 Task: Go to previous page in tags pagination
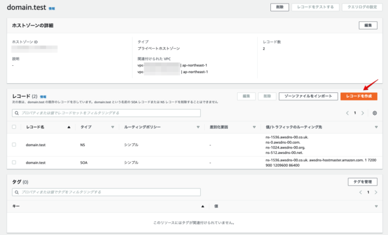pyautogui.click(x=361, y=192)
